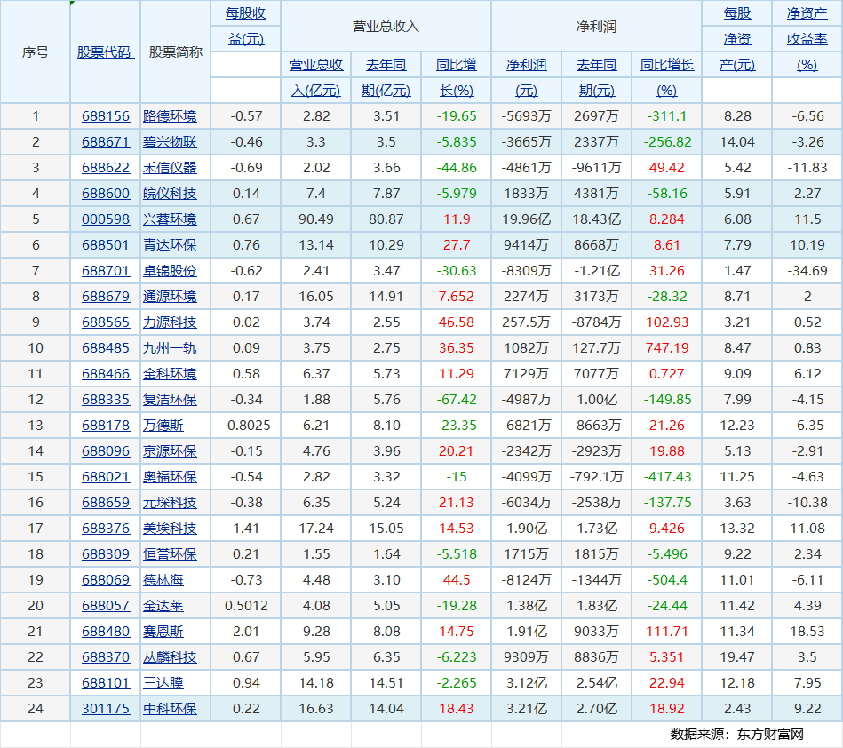
Task: Click the 股票简称 column header
Action: (175, 52)
